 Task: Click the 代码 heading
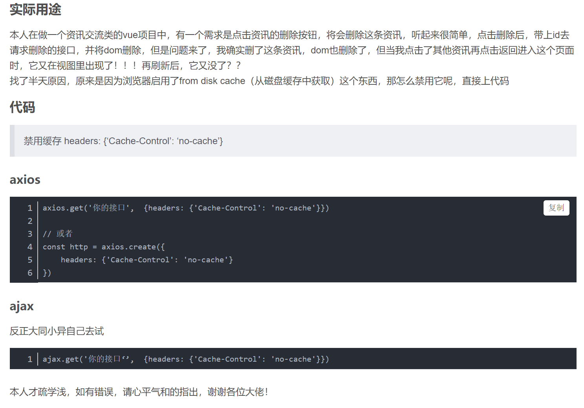click(x=22, y=107)
